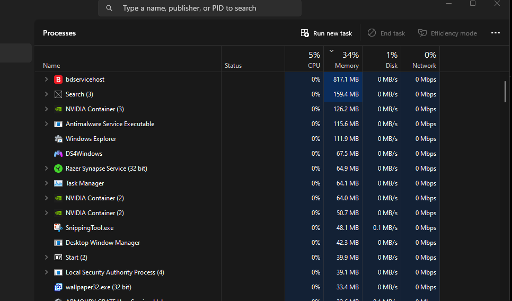This screenshot has width=512, height=301.
Task: Click the search magnifier icon
Action: coord(109,8)
